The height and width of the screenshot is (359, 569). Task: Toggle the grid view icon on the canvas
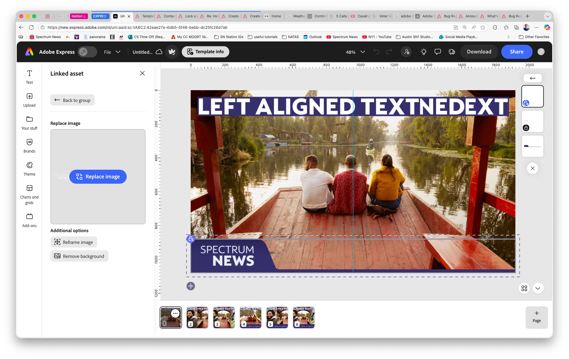524,288
